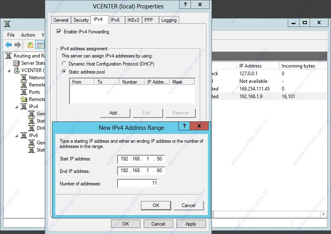Viewport: 331px width, 234px height.
Task: Click the Server Status icon in tree
Action: [x=16, y=63]
